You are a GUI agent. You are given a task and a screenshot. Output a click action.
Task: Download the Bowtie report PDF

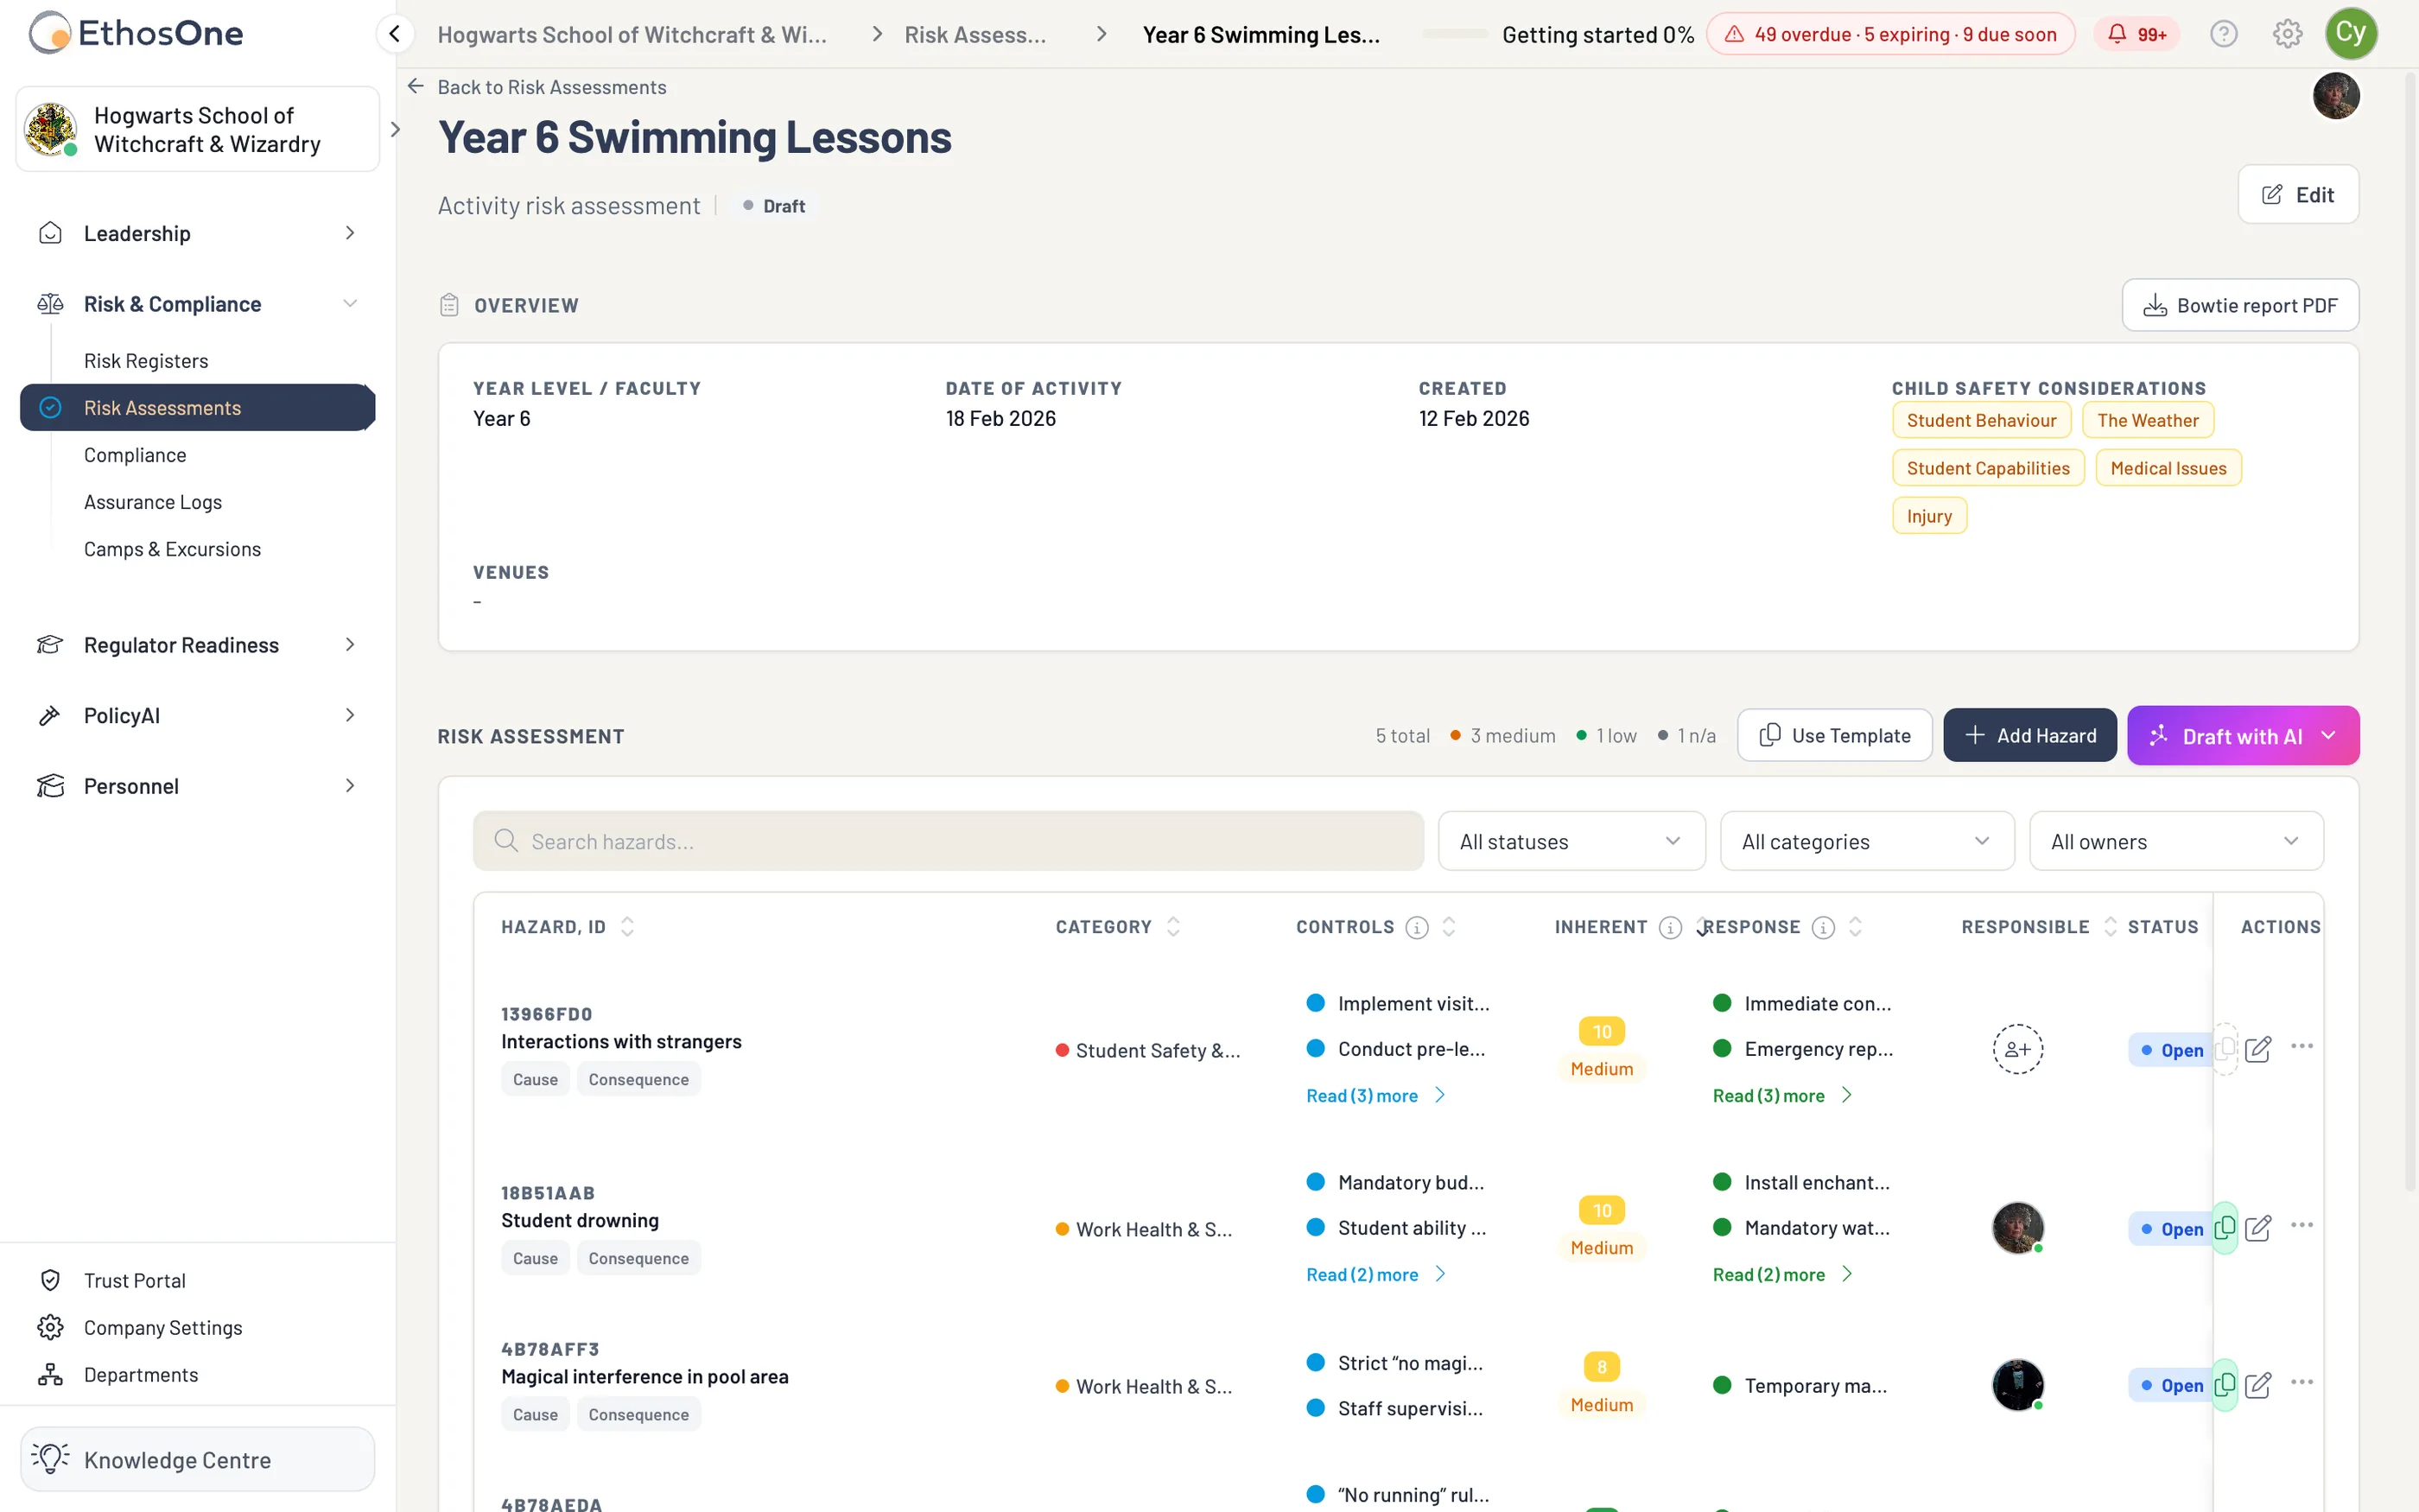(x=2240, y=305)
